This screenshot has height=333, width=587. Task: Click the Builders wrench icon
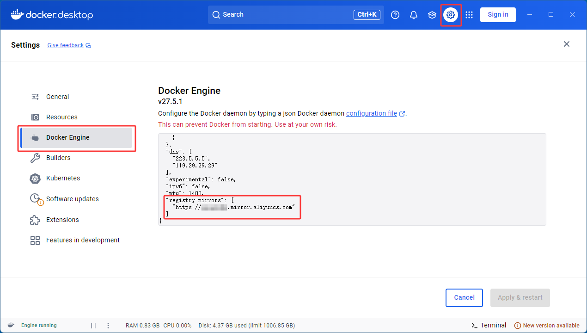coord(35,158)
